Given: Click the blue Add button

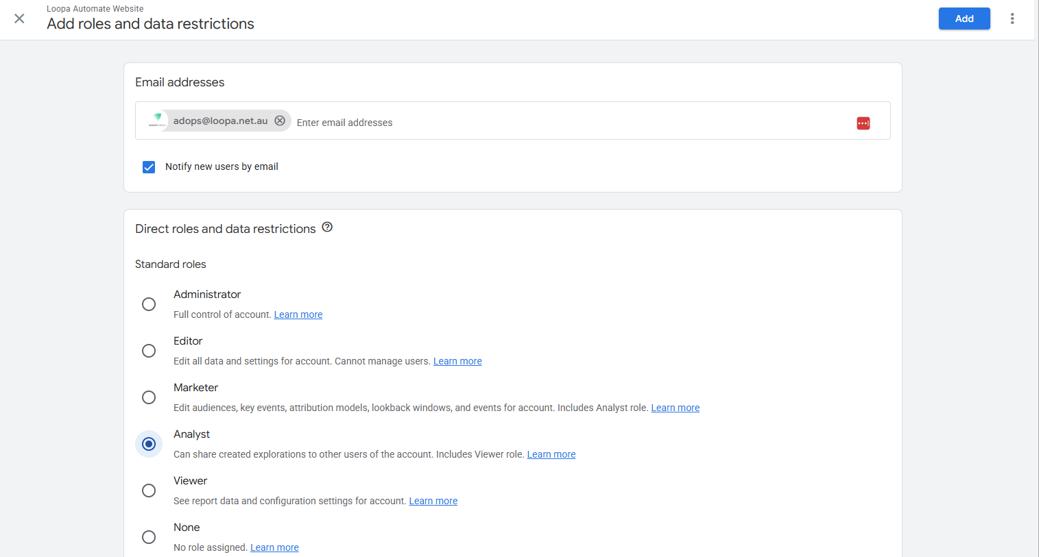Looking at the screenshot, I should (x=964, y=18).
